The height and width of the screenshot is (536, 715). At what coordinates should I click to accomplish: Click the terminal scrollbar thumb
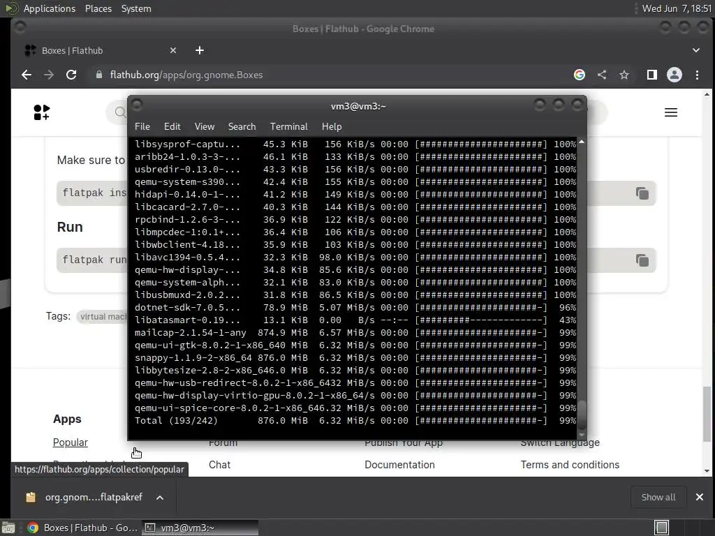point(582,415)
